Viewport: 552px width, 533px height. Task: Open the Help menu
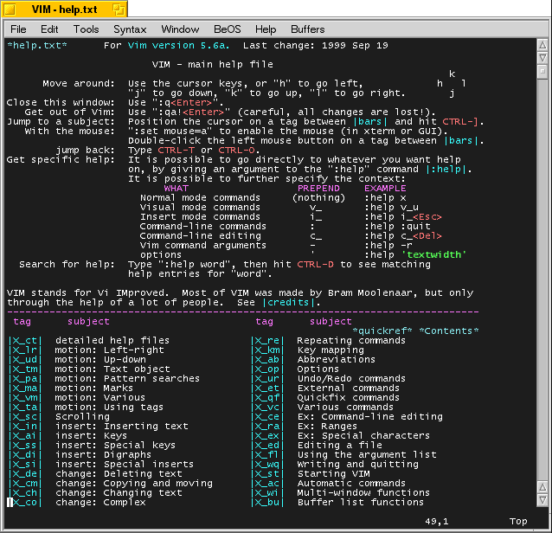click(x=266, y=29)
